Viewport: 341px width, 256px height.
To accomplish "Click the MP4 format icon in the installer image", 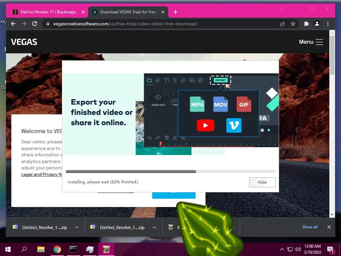I will point(197,104).
